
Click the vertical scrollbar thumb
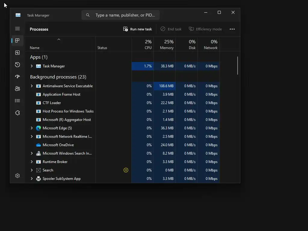click(238, 66)
